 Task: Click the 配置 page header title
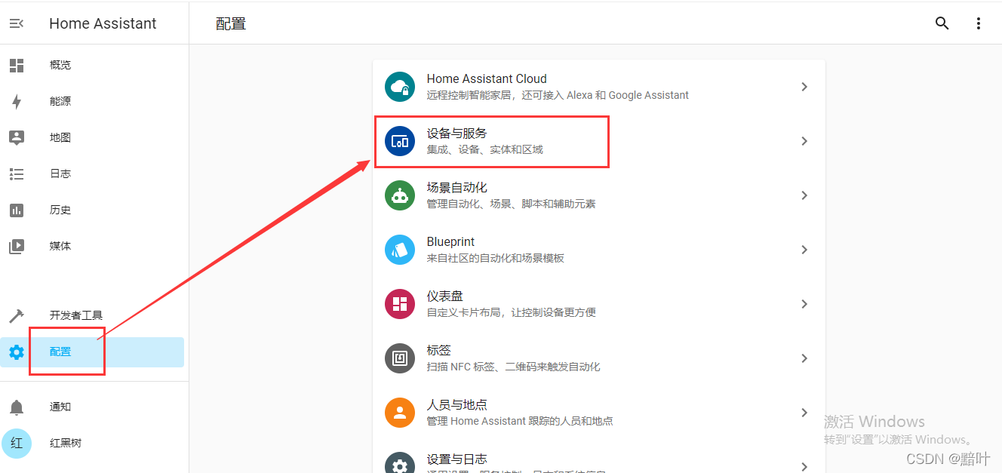[x=231, y=23]
